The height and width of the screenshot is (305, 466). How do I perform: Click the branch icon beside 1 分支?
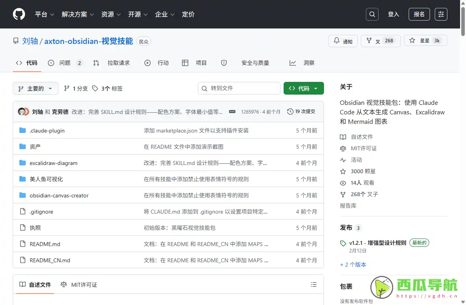point(67,88)
